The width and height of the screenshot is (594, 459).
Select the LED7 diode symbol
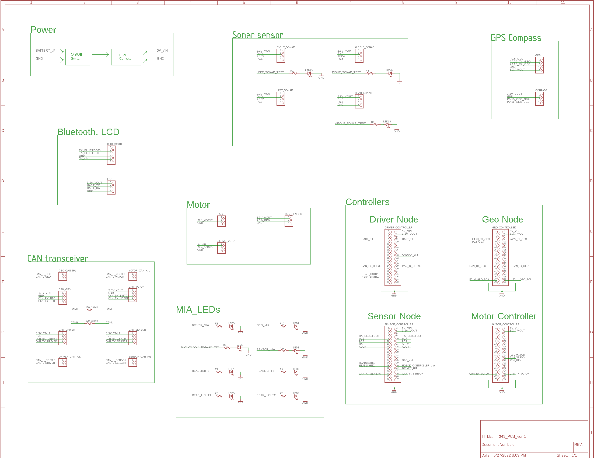tap(296, 327)
